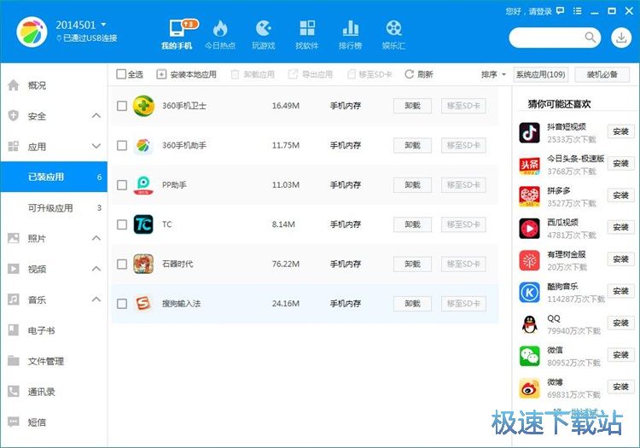Check the 全选 select-all checkbox

121,74
